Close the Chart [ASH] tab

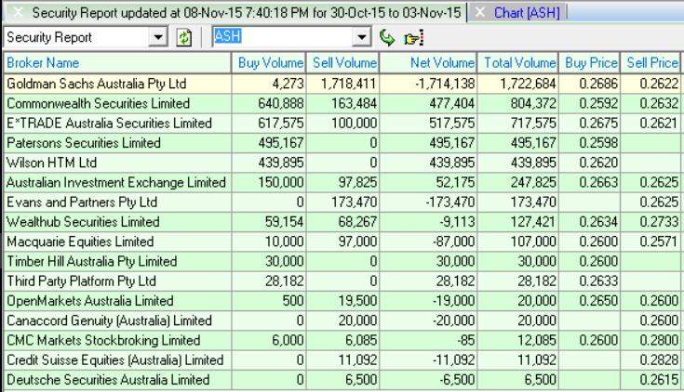pyautogui.click(x=479, y=12)
